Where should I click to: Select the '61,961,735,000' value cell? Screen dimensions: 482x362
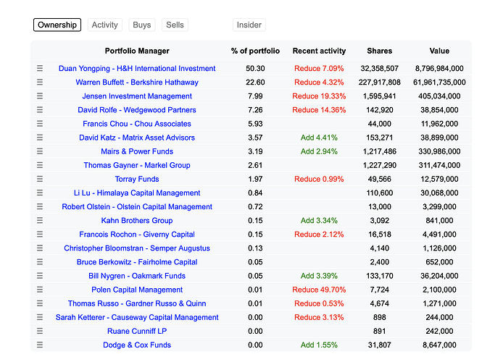click(x=439, y=82)
